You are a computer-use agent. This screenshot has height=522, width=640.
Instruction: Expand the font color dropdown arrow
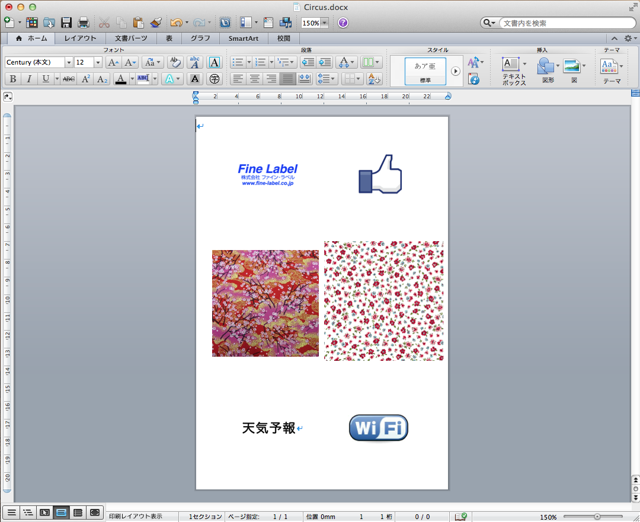(x=132, y=79)
